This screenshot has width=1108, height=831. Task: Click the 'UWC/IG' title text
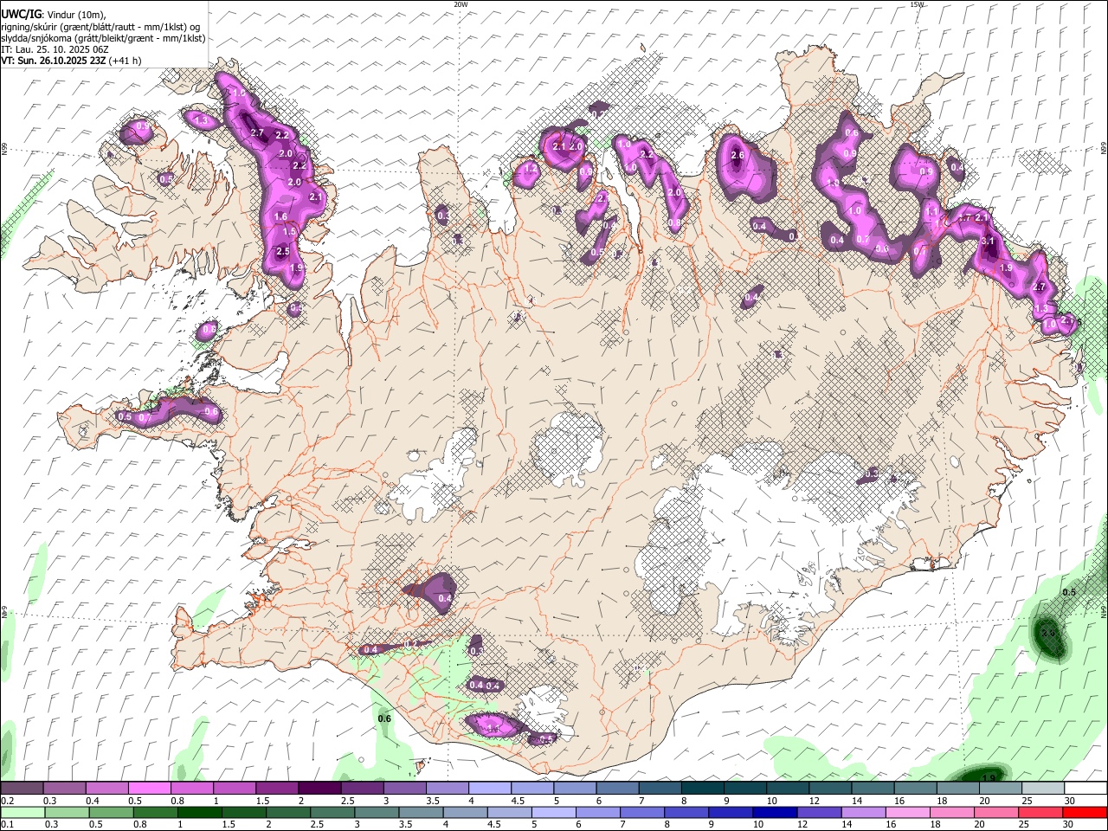pos(22,15)
